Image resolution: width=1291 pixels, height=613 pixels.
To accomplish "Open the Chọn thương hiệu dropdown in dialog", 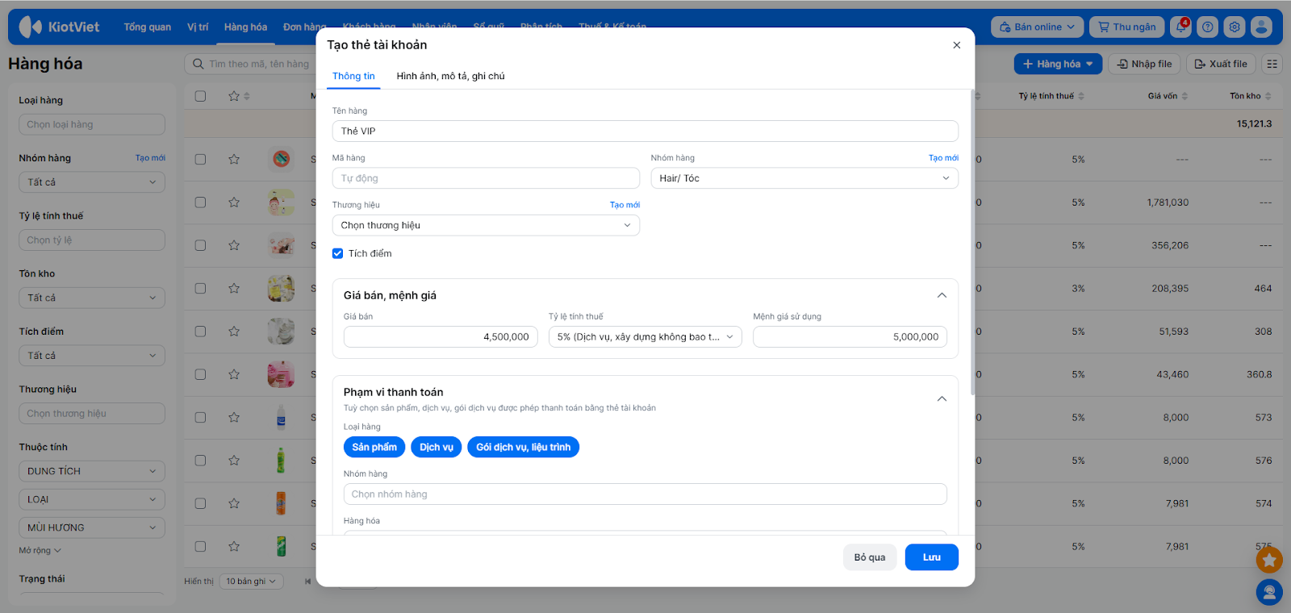I will click(x=486, y=225).
